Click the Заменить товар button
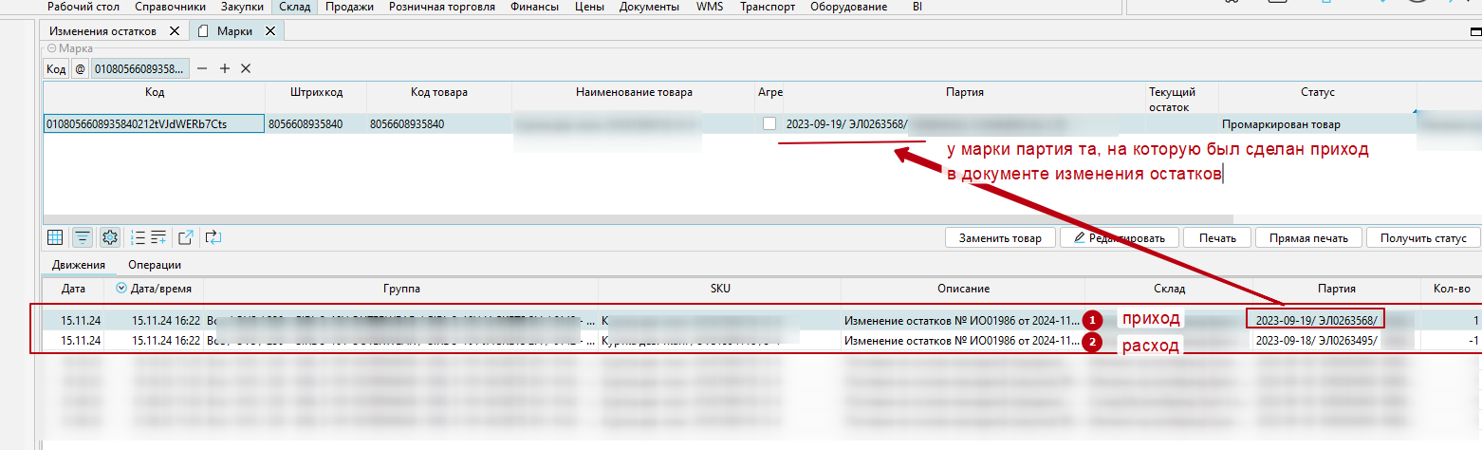Image resolution: width=1482 pixels, height=450 pixels. pos(1000,237)
